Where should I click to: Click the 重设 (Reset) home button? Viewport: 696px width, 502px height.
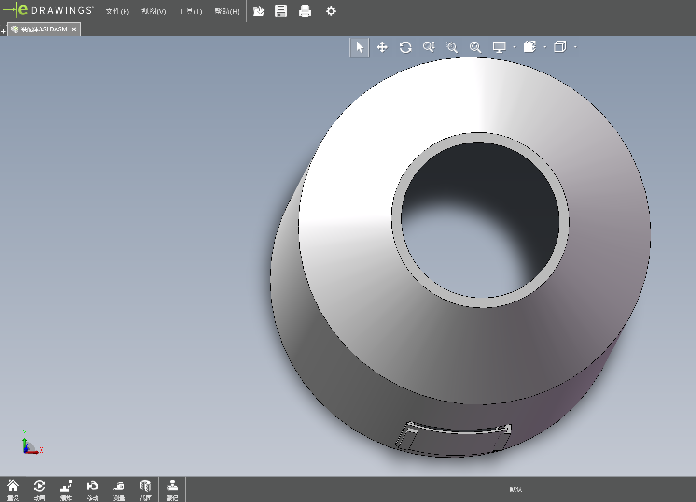13,490
